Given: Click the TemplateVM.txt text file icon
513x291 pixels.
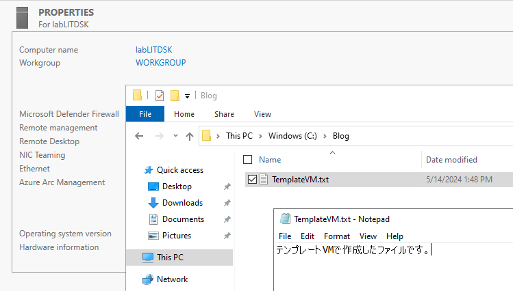Looking at the screenshot, I should pyautogui.click(x=264, y=179).
